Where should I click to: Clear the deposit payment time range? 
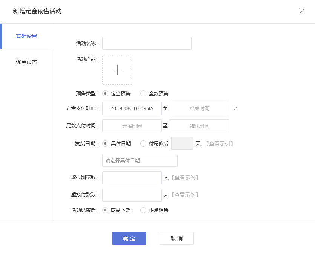click(235, 109)
